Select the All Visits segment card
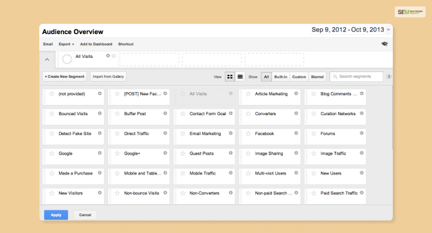432x233 pixels. (204, 97)
